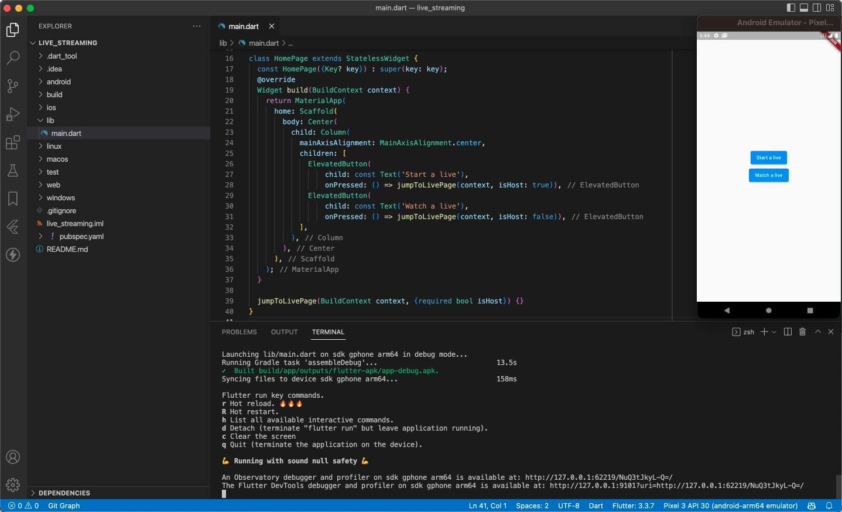Click the split terminal icon
This screenshot has height=512, width=842.
(x=788, y=332)
